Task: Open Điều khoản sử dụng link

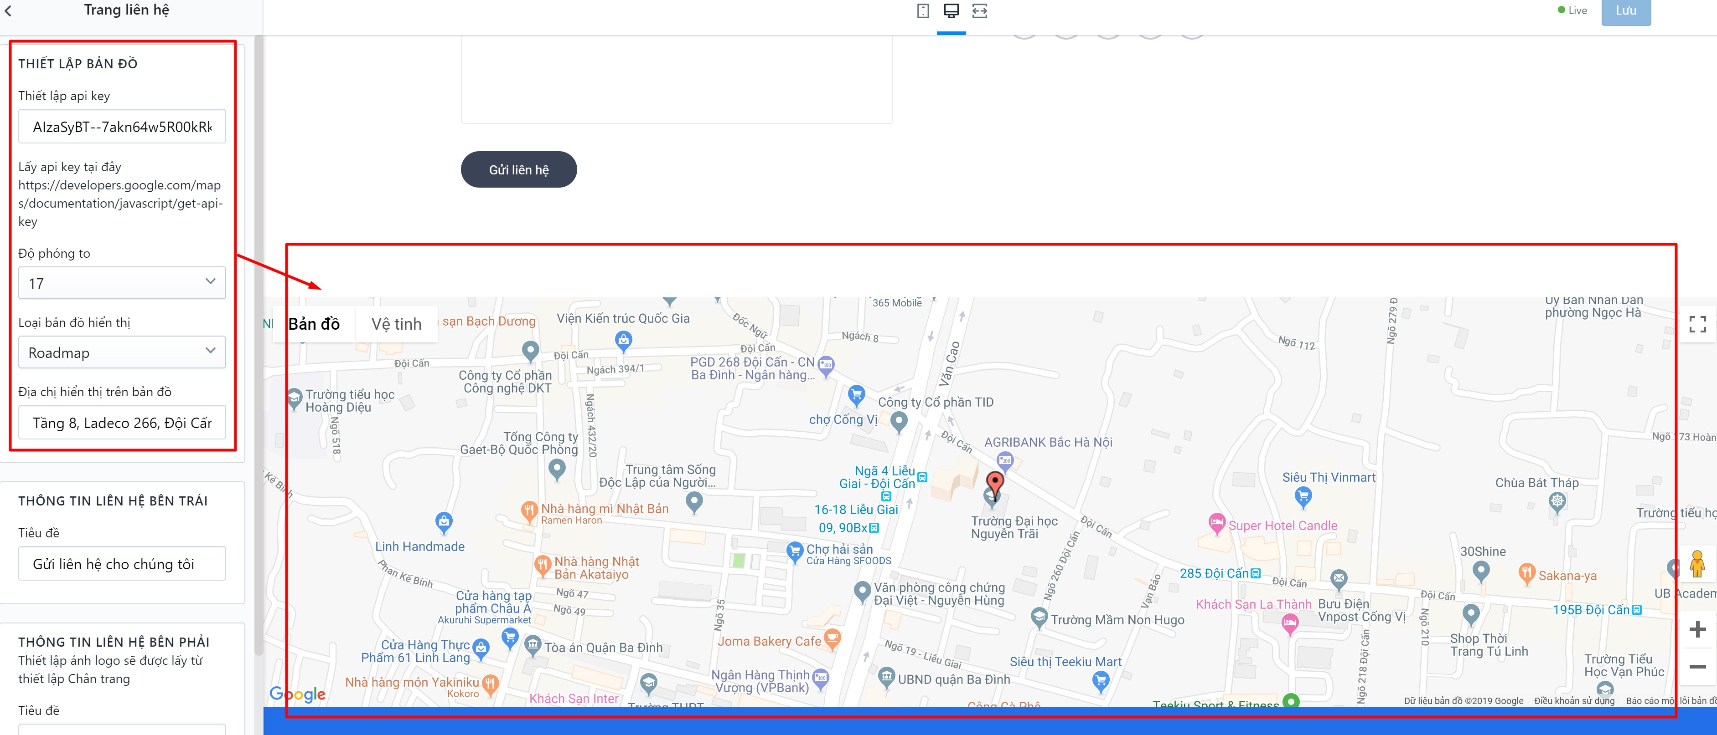Action: pyautogui.click(x=1574, y=700)
